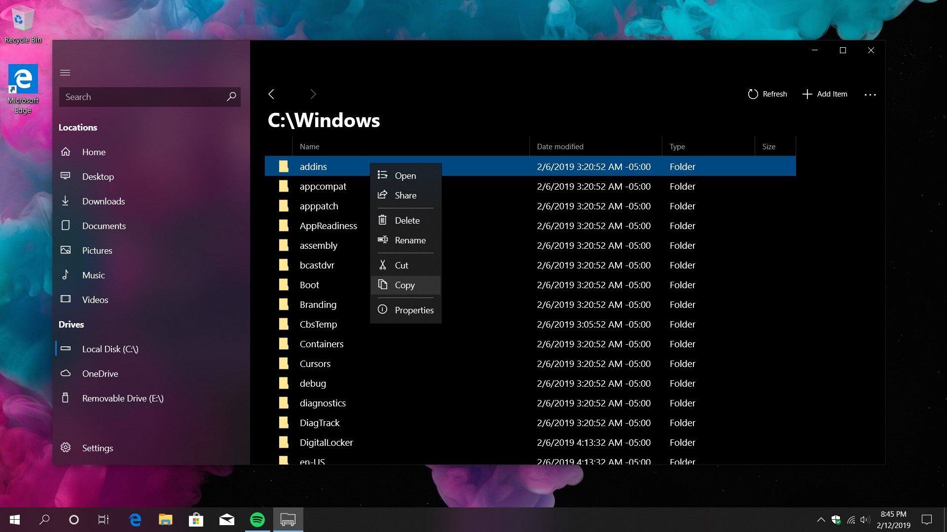Toggle the hamburger menu in the sidebar
The width and height of the screenshot is (947, 532).
65,73
